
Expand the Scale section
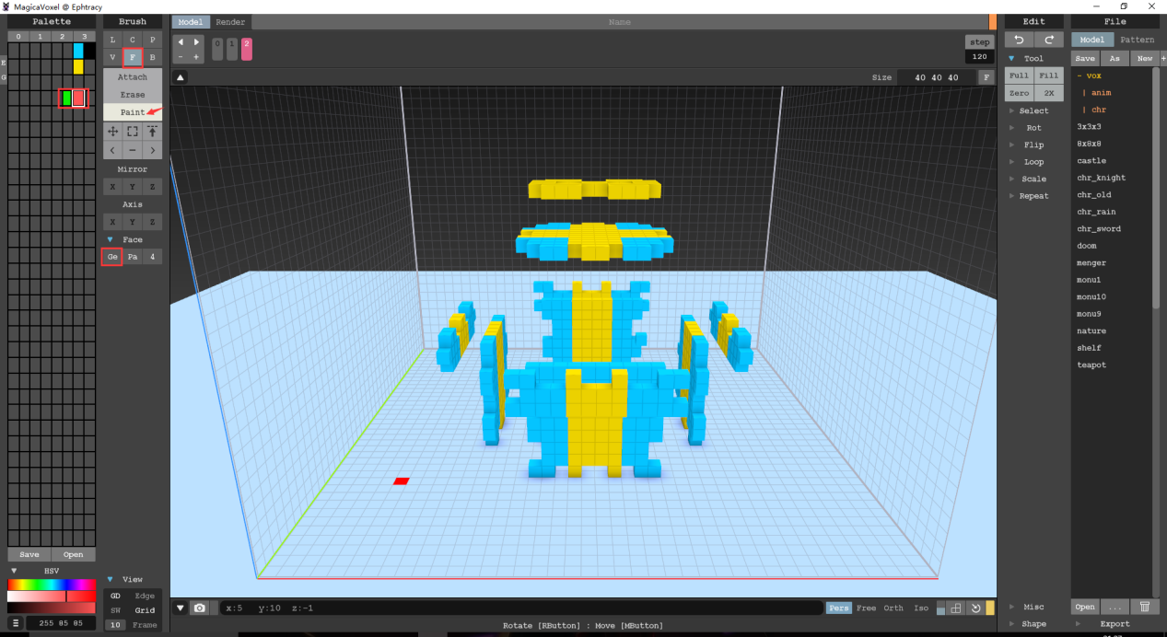pyautogui.click(x=1033, y=179)
